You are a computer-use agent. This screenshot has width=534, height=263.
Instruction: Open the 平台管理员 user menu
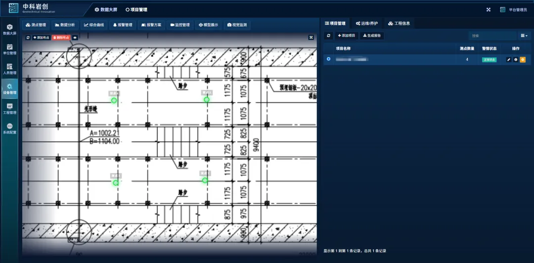pyautogui.click(x=514, y=9)
